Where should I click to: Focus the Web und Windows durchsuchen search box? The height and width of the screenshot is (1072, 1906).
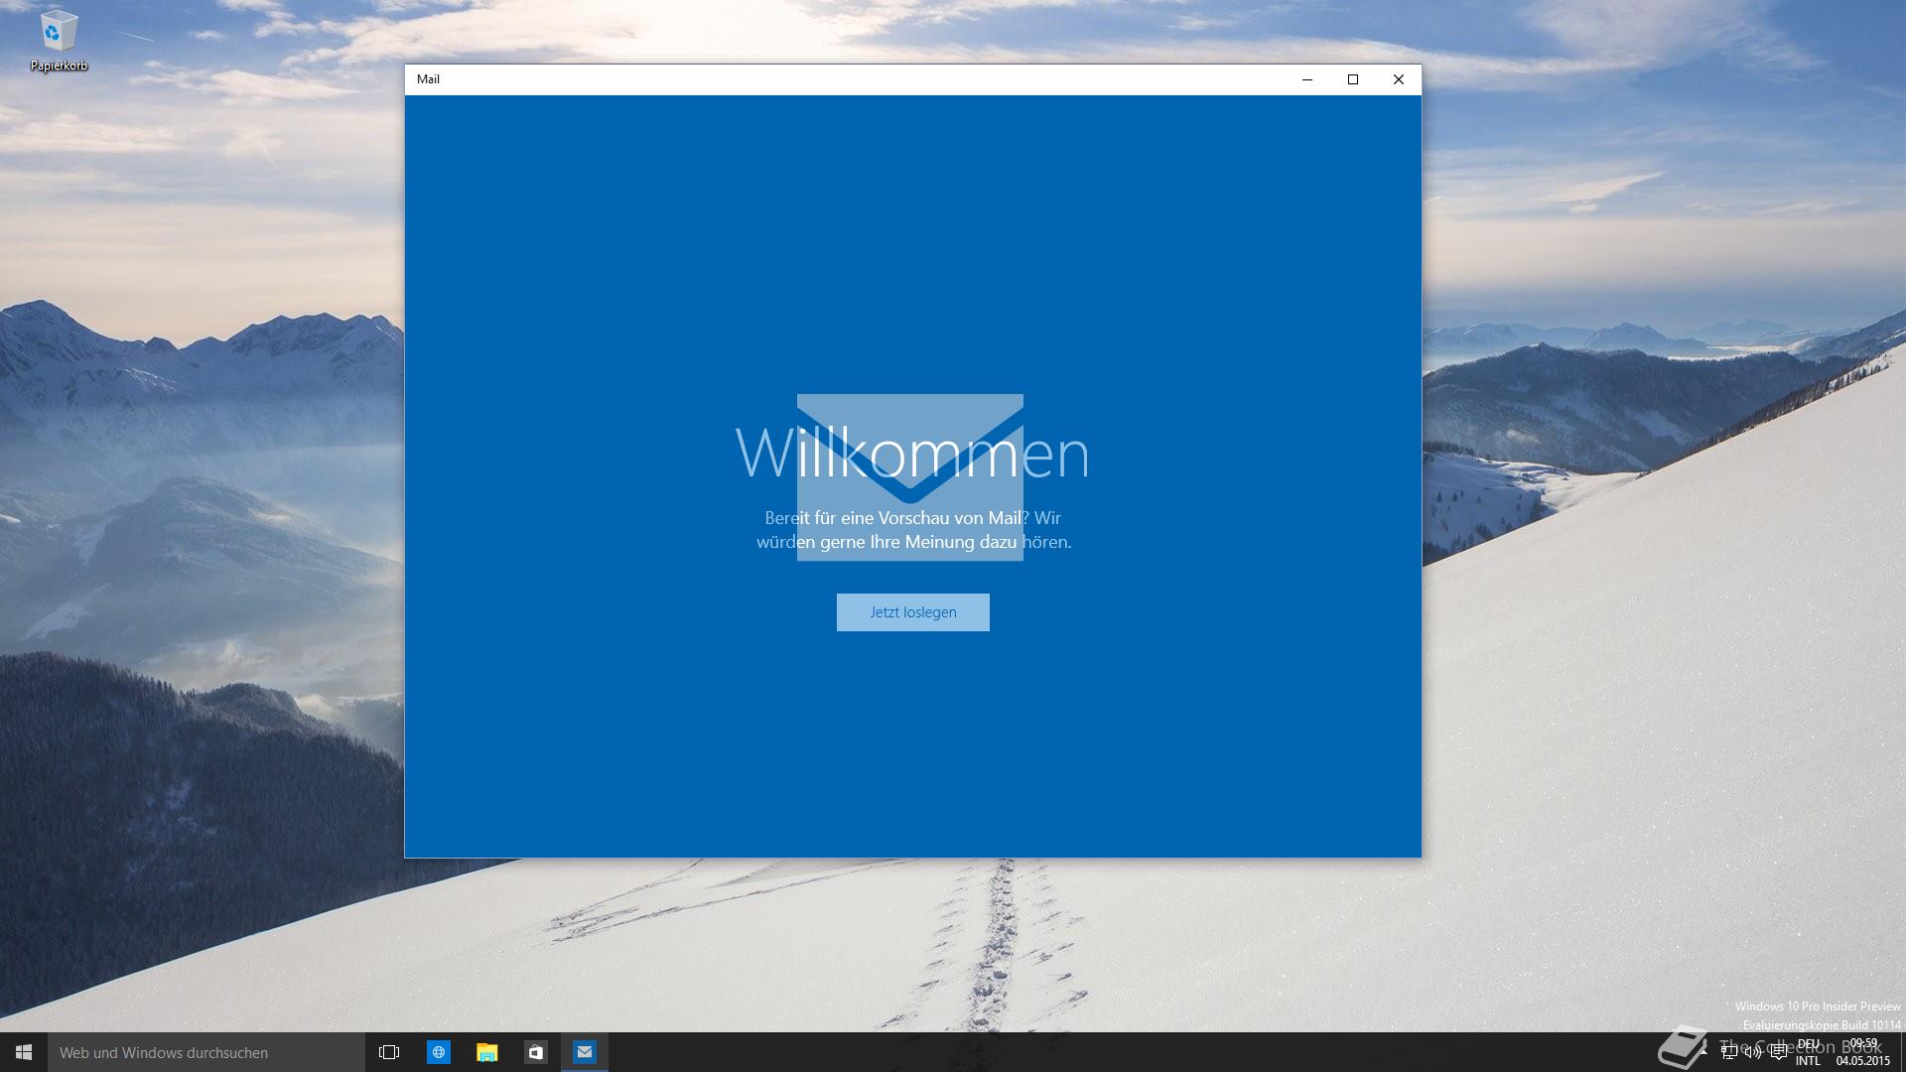(206, 1052)
